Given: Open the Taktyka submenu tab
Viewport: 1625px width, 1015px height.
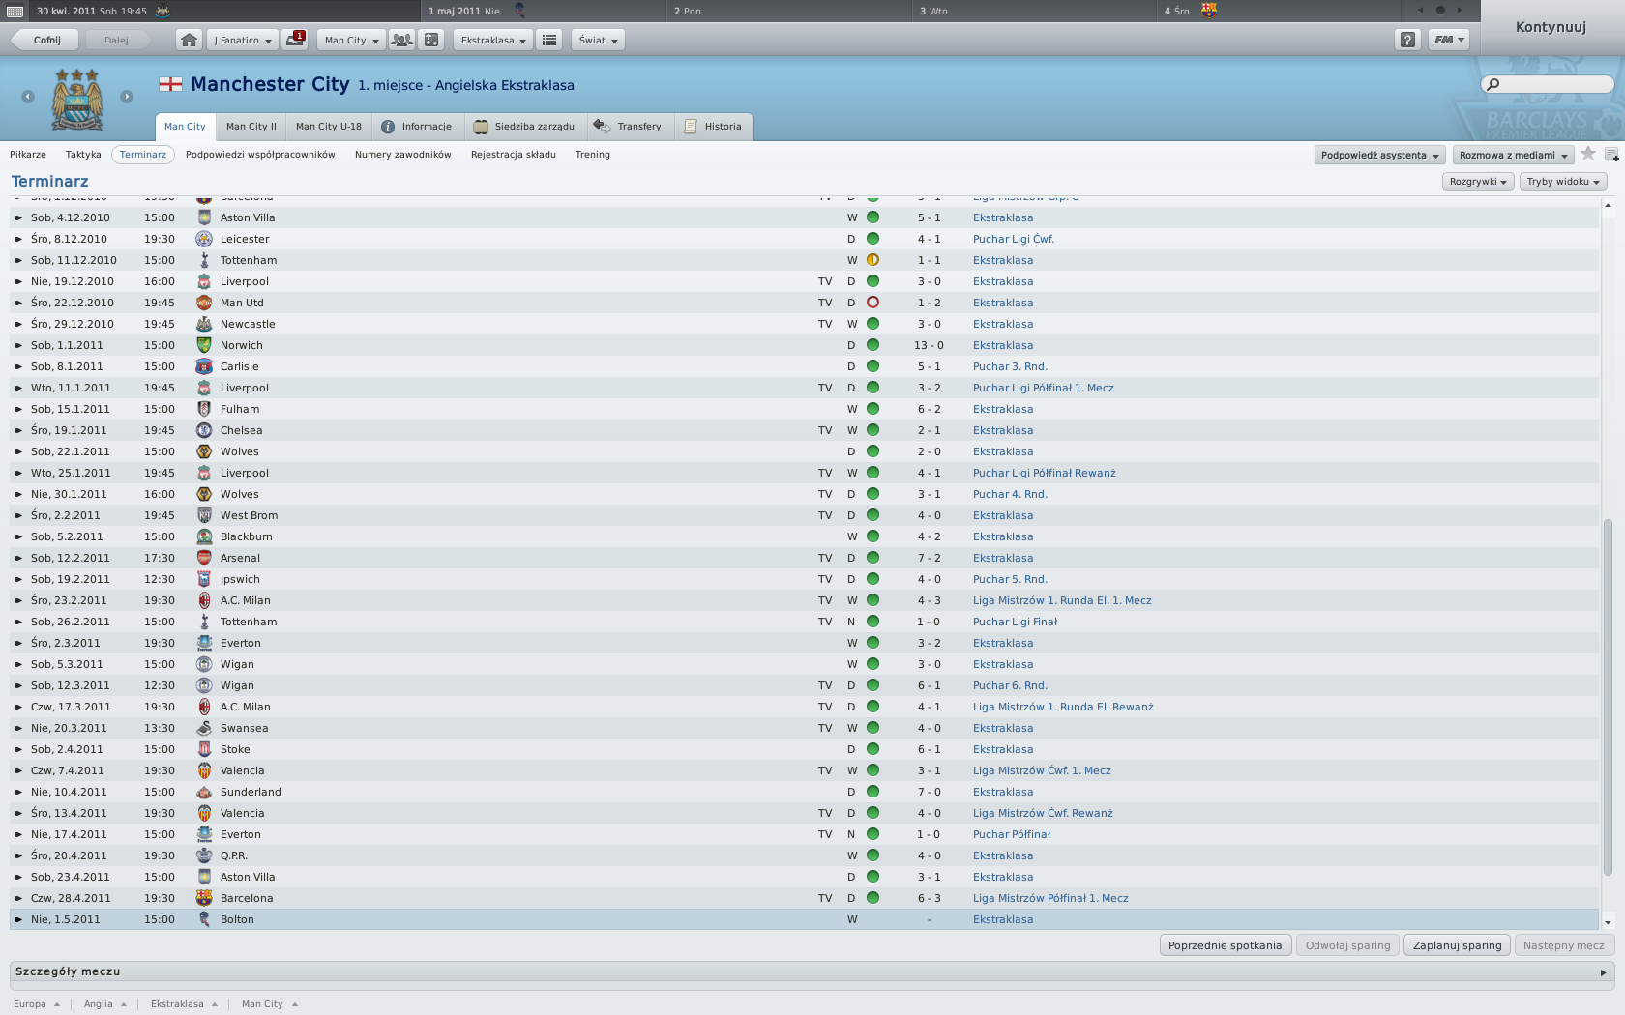Looking at the screenshot, I should tap(83, 155).
